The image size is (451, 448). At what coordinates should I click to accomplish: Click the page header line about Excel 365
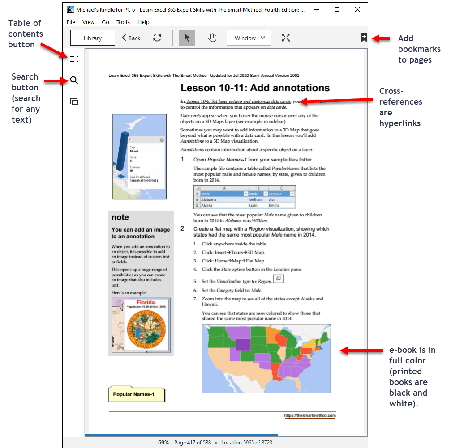click(204, 76)
